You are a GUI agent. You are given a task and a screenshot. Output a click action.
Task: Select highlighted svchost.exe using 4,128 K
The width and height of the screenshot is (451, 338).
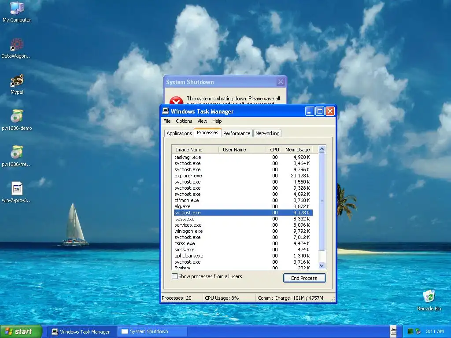point(243,213)
